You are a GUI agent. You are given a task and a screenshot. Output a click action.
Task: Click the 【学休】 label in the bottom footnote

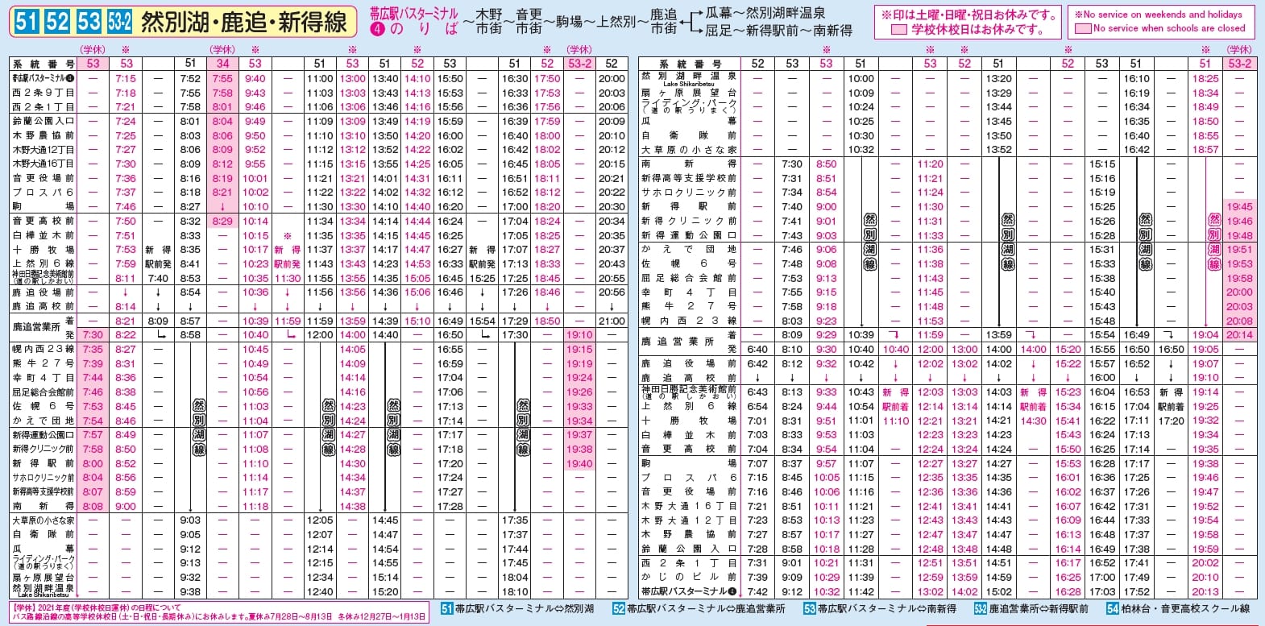click(x=23, y=607)
